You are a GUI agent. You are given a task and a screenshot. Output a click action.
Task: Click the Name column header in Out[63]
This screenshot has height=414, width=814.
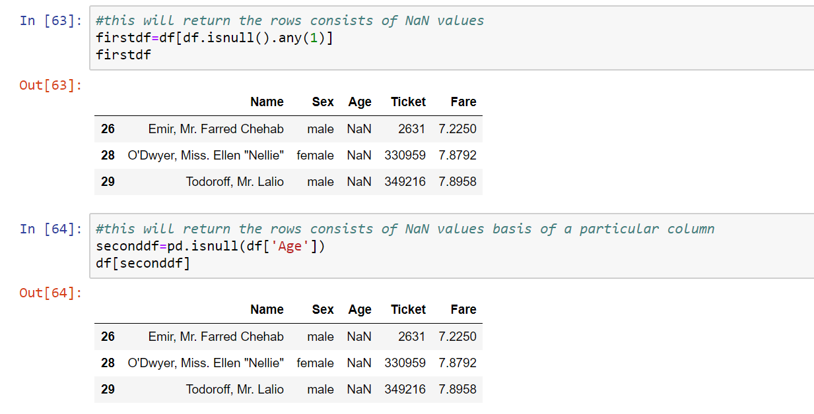coord(267,102)
